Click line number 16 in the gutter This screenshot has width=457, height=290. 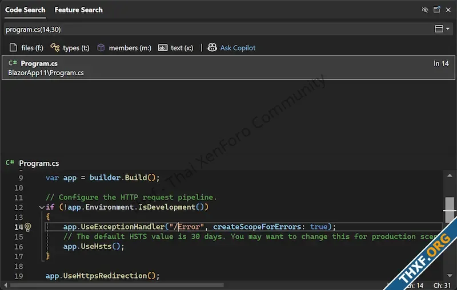tap(19, 247)
